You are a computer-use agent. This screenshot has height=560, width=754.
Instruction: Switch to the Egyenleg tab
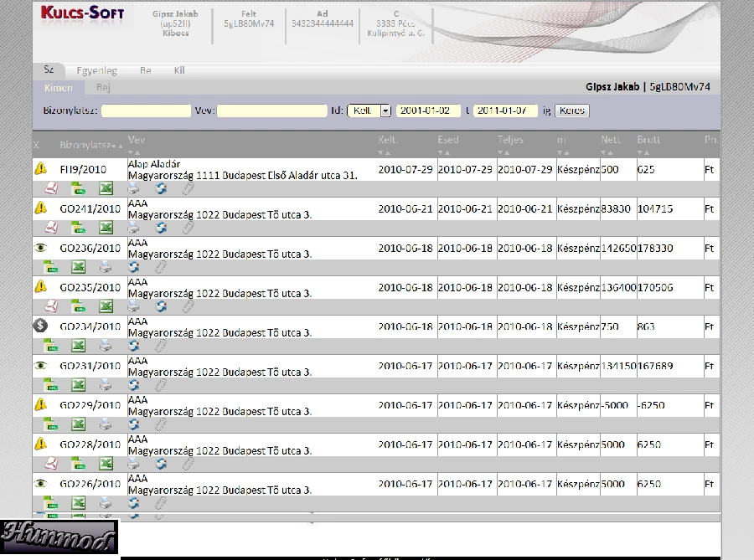pos(96,71)
